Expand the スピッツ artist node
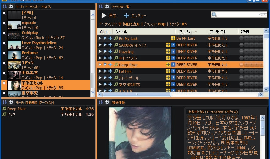The image size is (270, 159). (4, 63)
